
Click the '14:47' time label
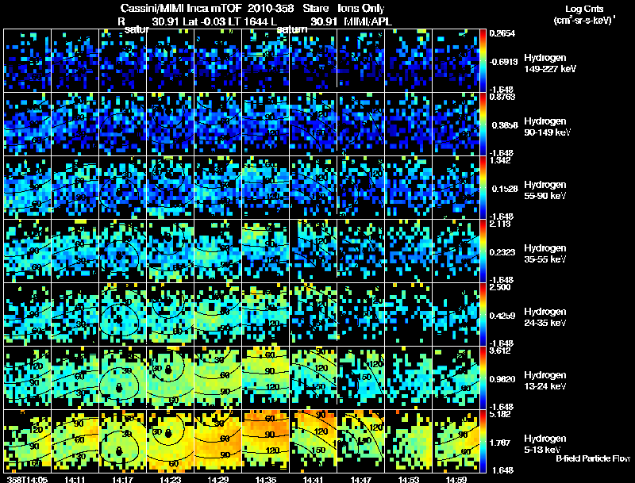pos(361,479)
